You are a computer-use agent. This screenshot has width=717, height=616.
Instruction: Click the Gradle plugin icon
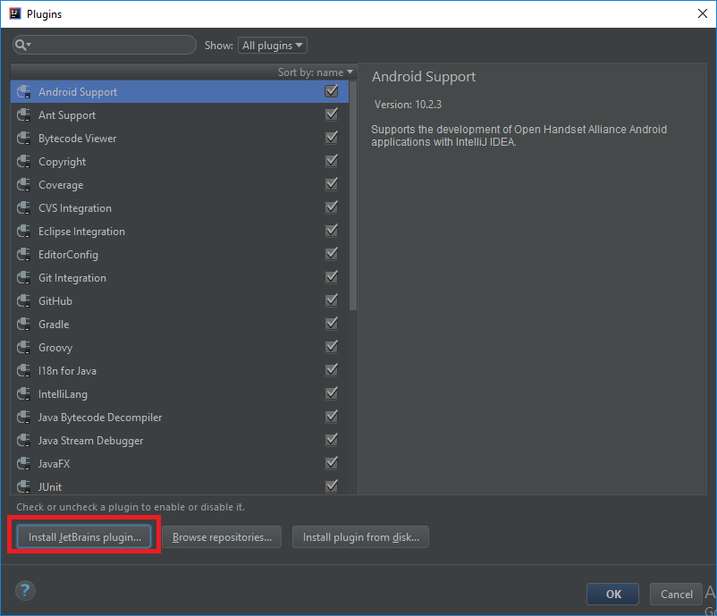coord(24,325)
